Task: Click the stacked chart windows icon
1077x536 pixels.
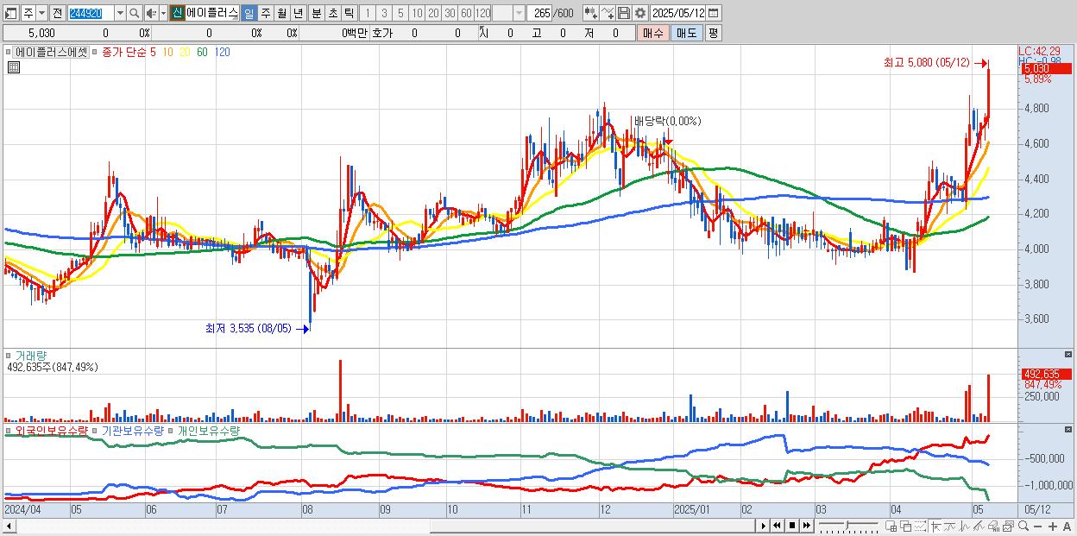Action: click(1008, 526)
